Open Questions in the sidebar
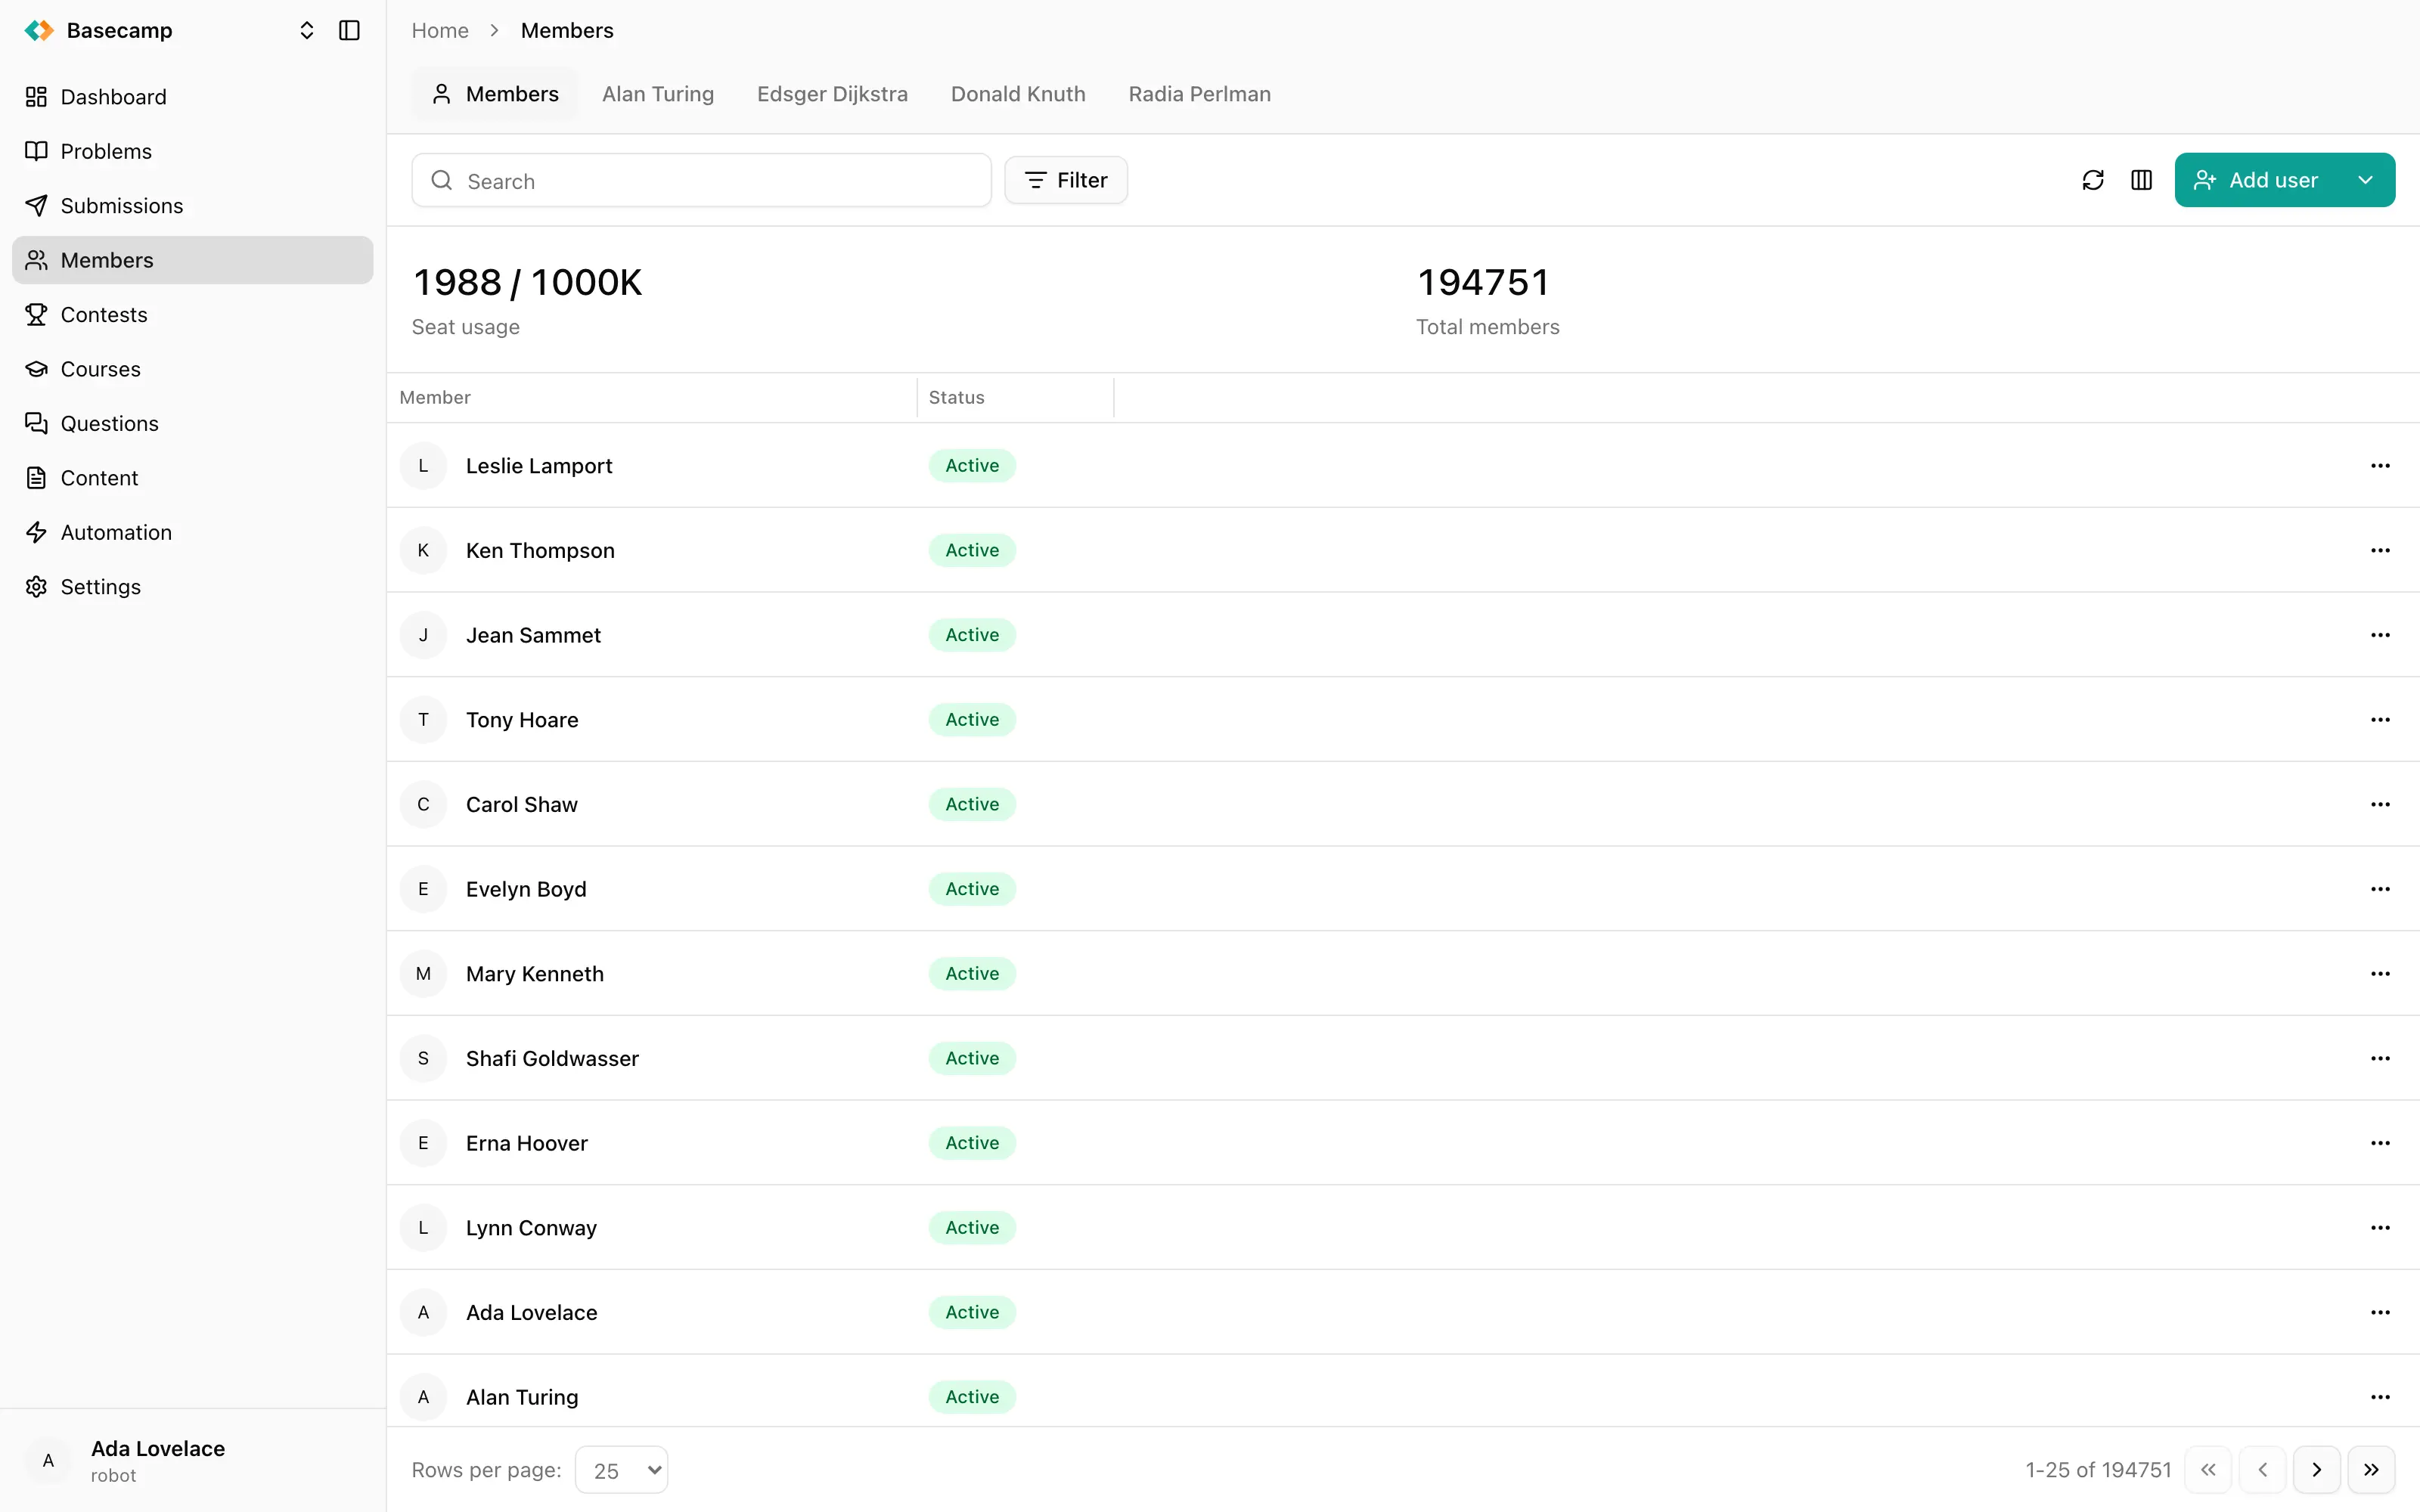The width and height of the screenshot is (2420, 1512). point(192,424)
